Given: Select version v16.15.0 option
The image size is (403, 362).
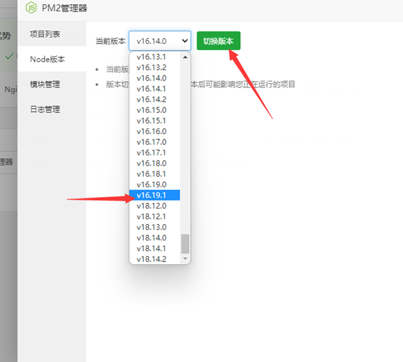Looking at the screenshot, I should (154, 110).
